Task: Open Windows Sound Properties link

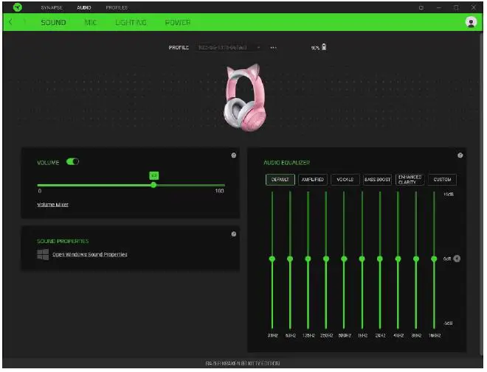Action: point(90,255)
